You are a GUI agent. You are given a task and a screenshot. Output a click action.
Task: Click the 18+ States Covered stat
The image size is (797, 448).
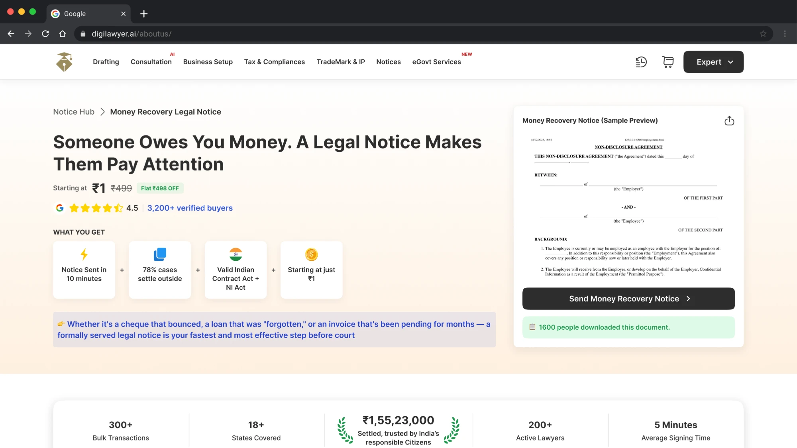point(256,431)
